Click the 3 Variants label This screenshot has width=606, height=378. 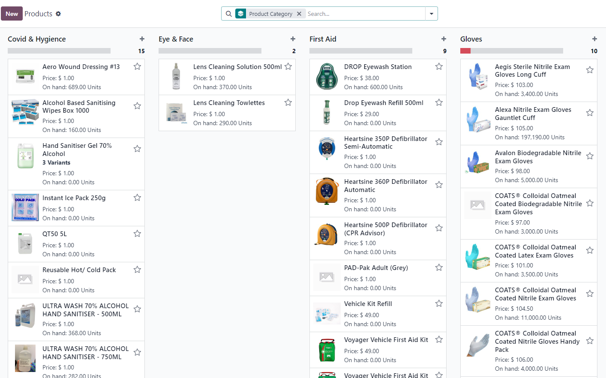coord(56,162)
